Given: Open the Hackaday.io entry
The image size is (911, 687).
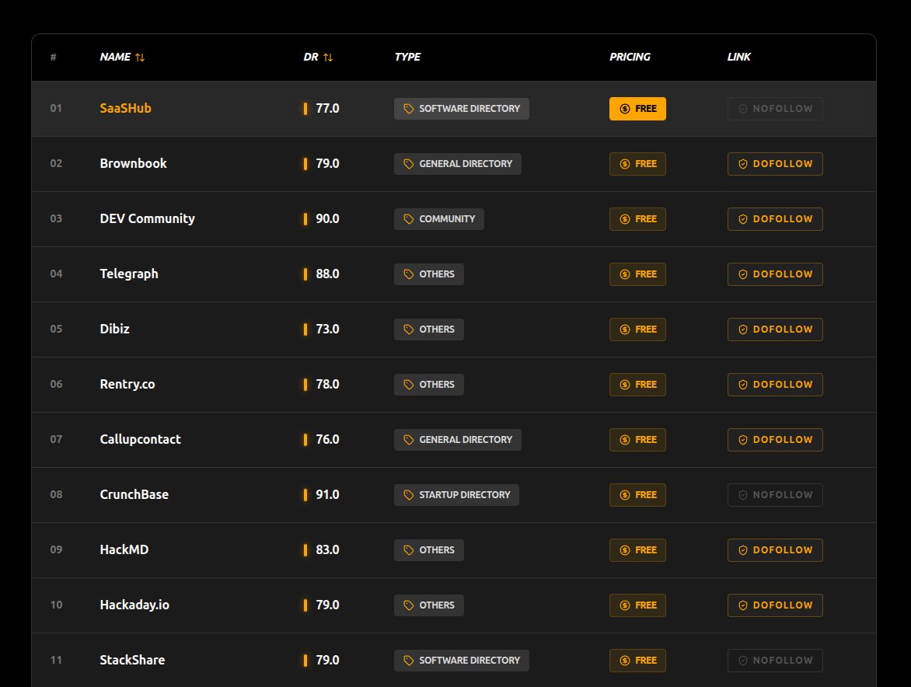Looking at the screenshot, I should [x=134, y=605].
